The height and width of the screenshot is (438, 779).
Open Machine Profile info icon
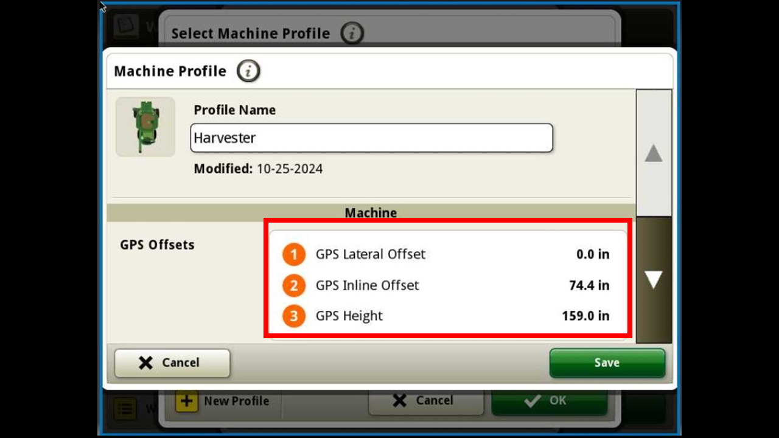tap(248, 71)
